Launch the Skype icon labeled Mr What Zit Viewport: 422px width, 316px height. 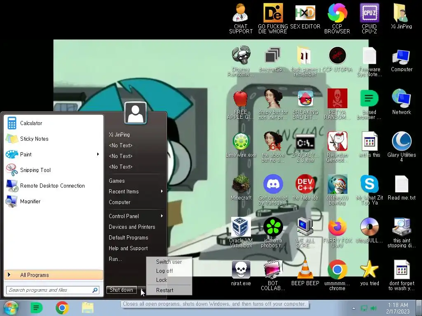click(369, 190)
